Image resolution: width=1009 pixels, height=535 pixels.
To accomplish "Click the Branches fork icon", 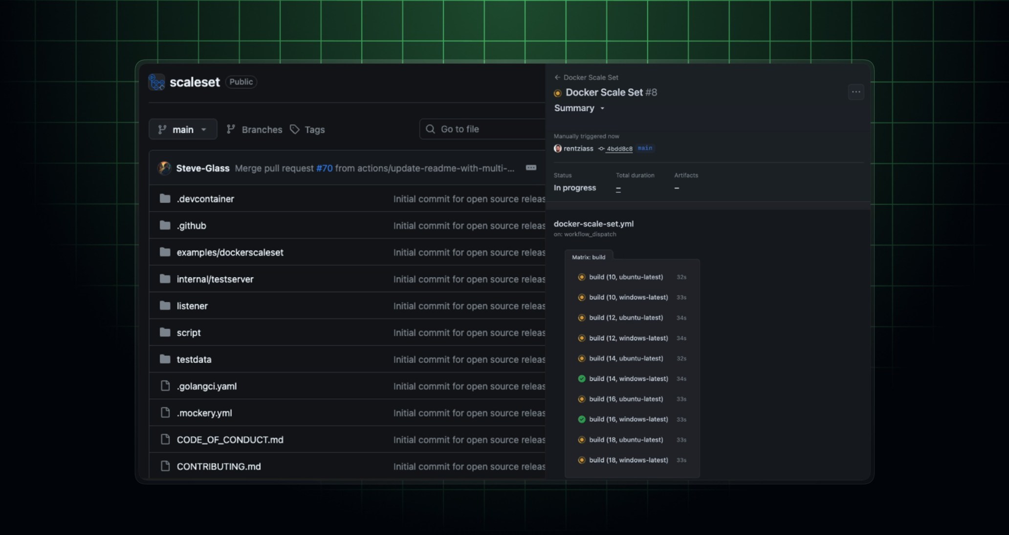I will coord(231,129).
